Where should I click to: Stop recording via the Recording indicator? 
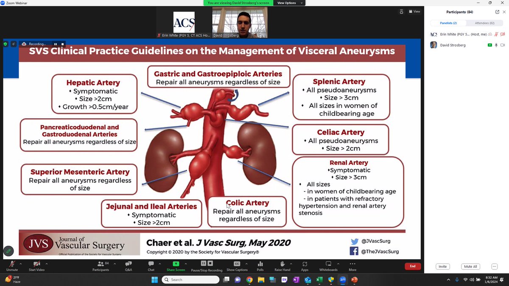point(62,44)
